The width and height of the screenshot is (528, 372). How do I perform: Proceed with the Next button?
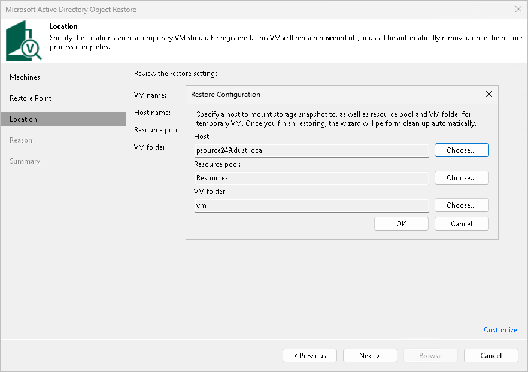370,356
